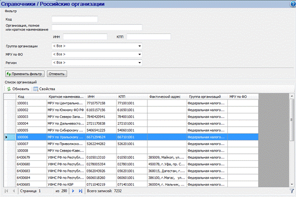Click the scroll up arrow of the table

[x=291, y=96]
